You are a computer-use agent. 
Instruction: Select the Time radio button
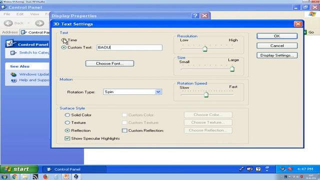pyautogui.click(x=63, y=40)
